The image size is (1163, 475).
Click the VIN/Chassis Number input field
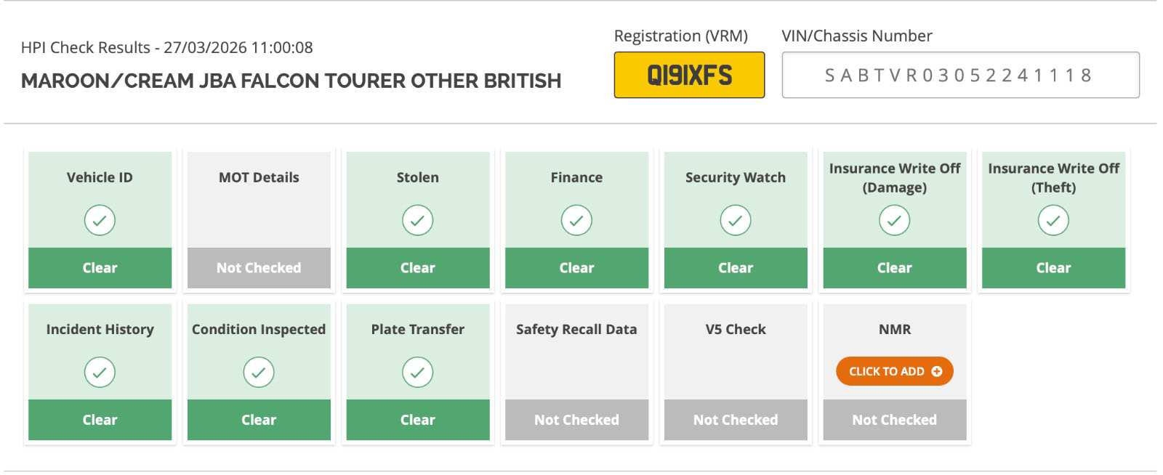click(x=960, y=75)
